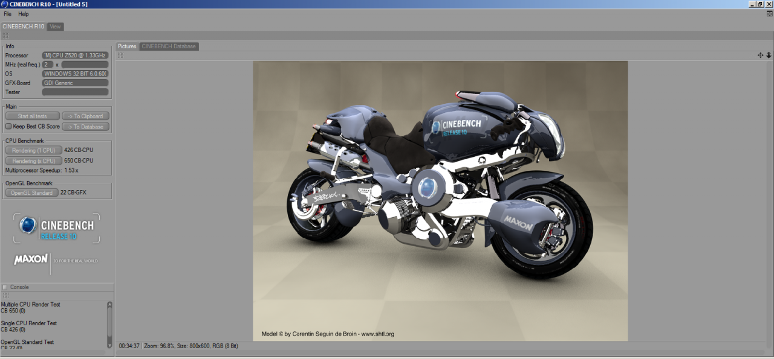774x359 pixels.
Task: Click the OpenGL Standard Test console line
Action: point(27,342)
